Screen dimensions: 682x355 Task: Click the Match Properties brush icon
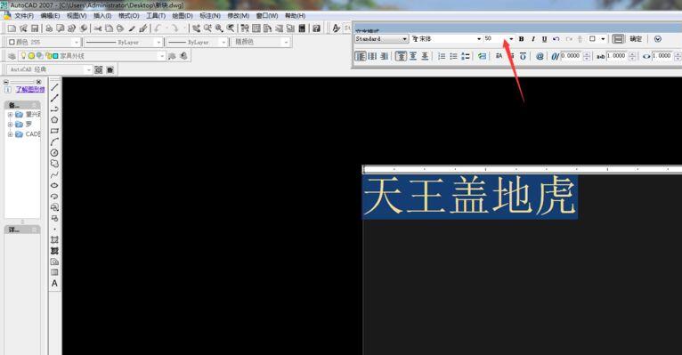pyautogui.click(x=143, y=28)
